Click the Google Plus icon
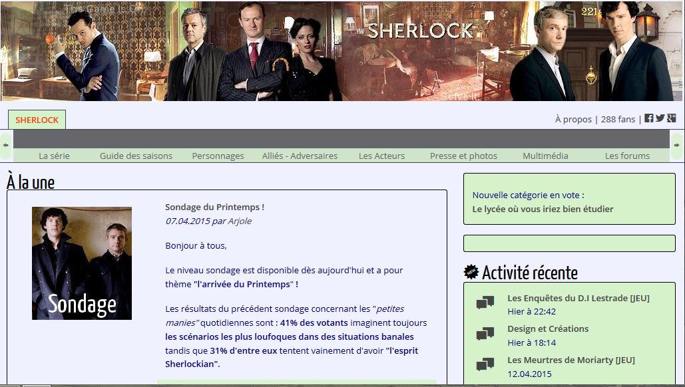This screenshot has height=387, width=685. click(672, 118)
